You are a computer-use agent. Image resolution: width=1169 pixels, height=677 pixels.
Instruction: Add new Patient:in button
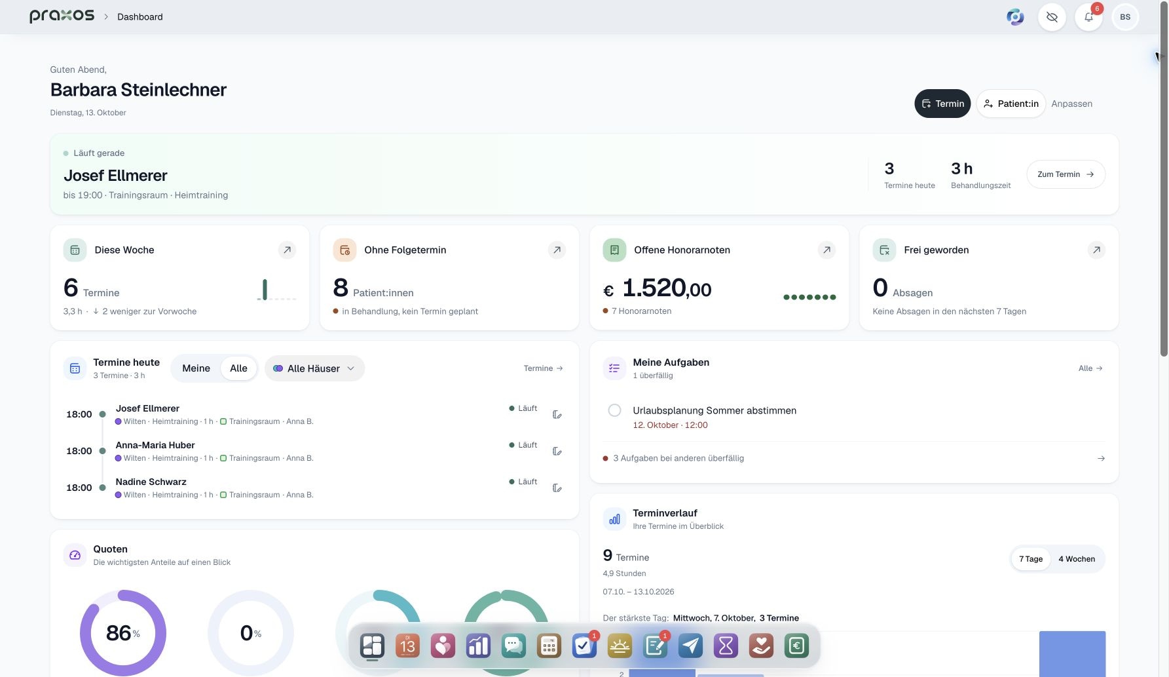click(x=1011, y=104)
